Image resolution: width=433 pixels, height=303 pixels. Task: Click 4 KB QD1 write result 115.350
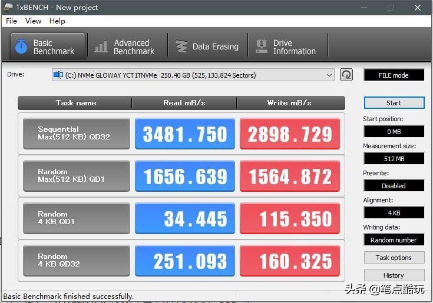tap(290, 218)
